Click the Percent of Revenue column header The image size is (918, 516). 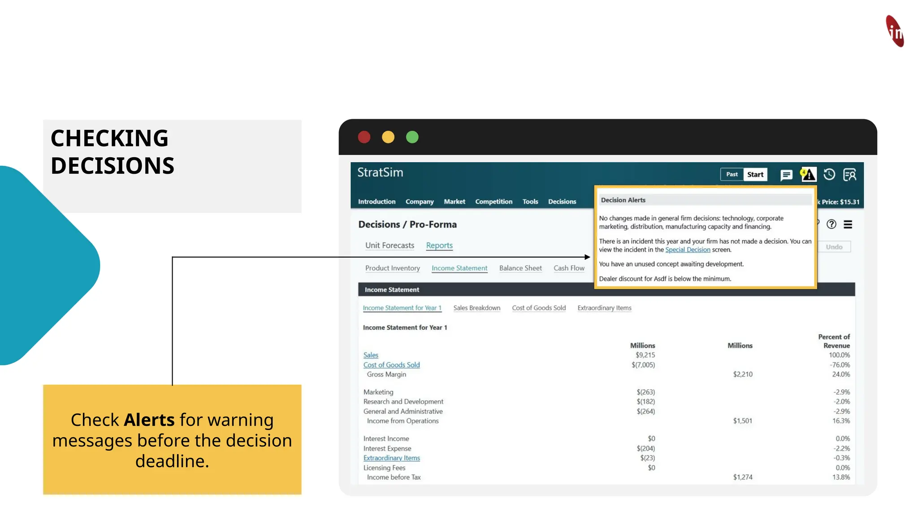(834, 341)
